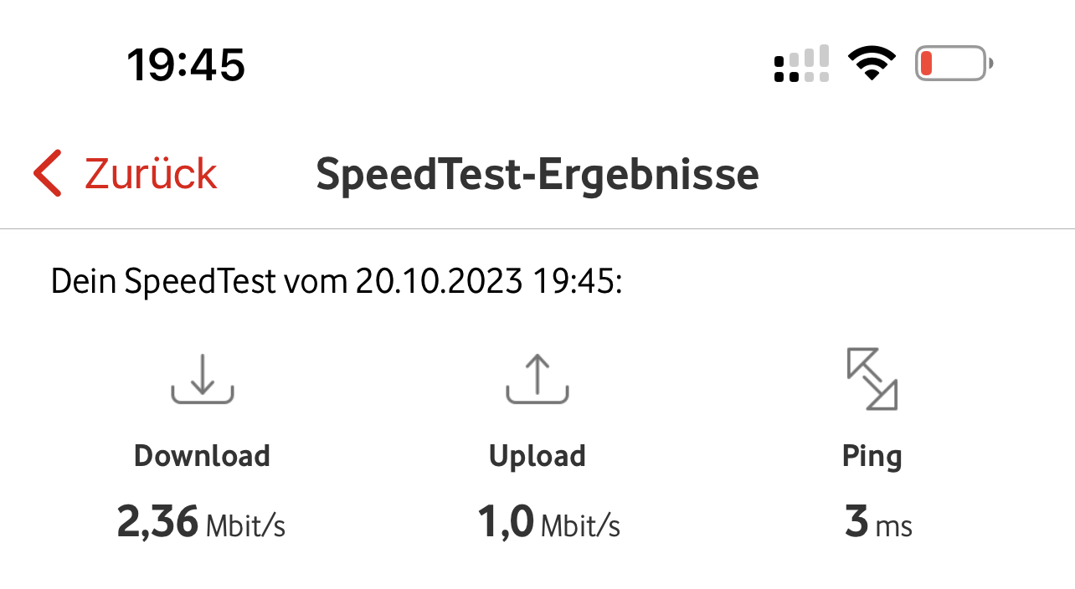Tap the cellular signal bars icon
This screenshot has height=589, width=1075.
point(801,64)
